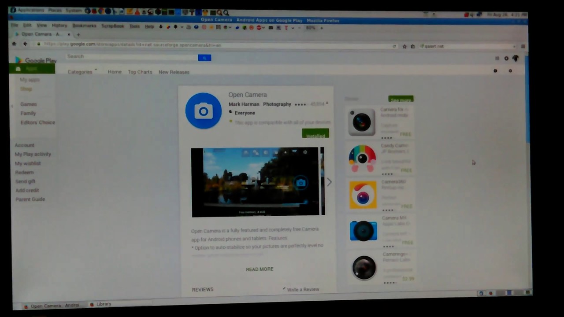Close the Open Camera tab

pyautogui.click(x=69, y=34)
